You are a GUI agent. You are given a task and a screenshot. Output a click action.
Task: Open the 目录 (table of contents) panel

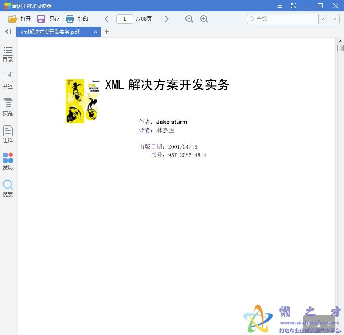click(x=8, y=53)
